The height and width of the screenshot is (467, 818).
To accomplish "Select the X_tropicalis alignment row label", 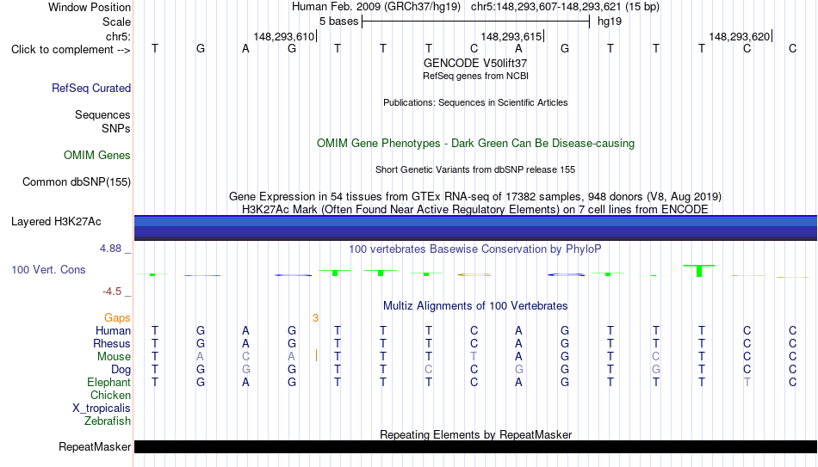I will coord(102,409).
